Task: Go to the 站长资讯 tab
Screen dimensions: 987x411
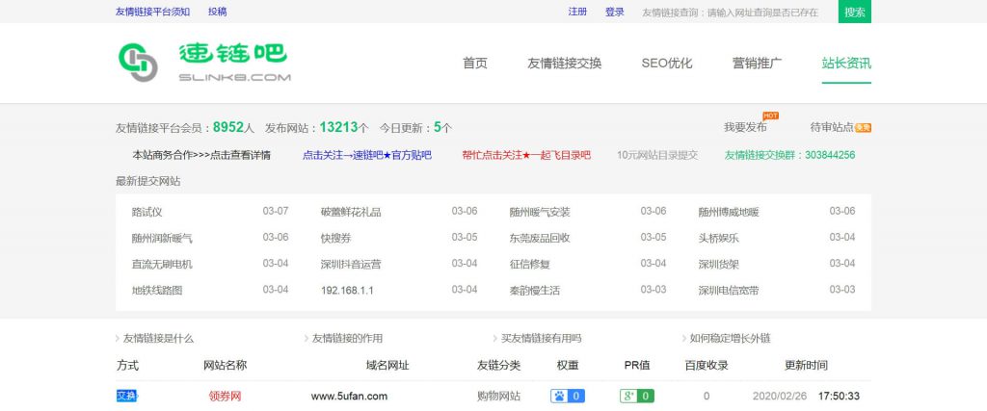Action: point(846,64)
